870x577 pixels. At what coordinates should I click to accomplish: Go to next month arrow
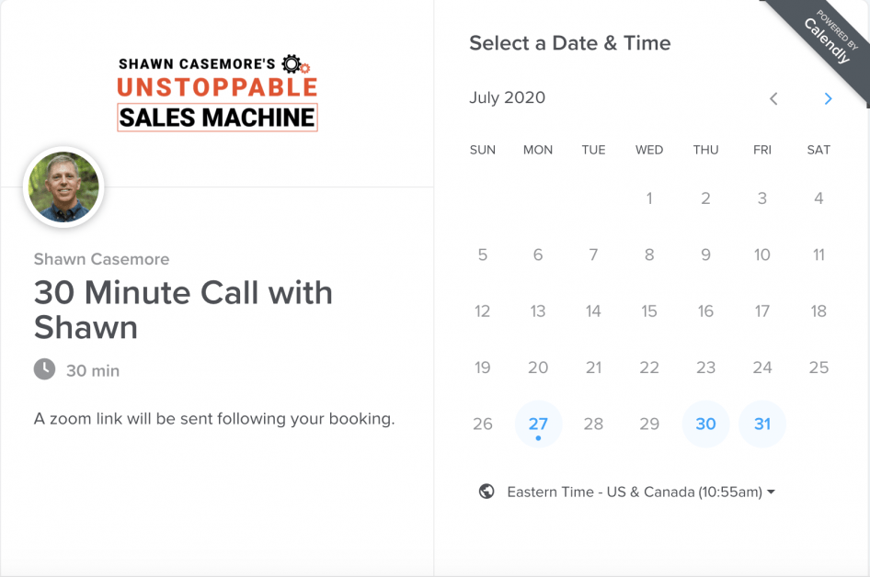(x=828, y=98)
